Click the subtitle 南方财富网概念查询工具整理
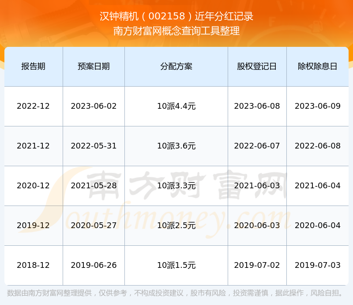This screenshot has height=305, width=353. 176,31
